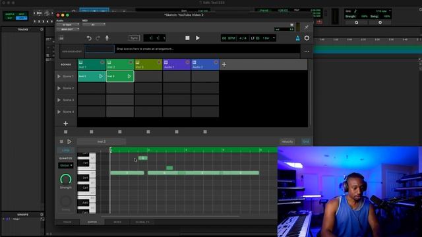The height and width of the screenshot is (237, 422).
Task: Open the Audio output dropdown
Action: (x=68, y=29)
